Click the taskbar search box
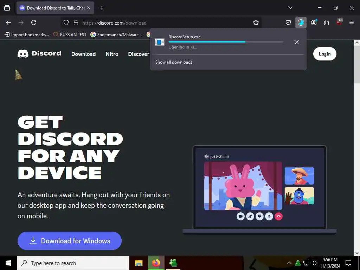Screen dimensions: 360x270 pyautogui.click(x=73, y=263)
